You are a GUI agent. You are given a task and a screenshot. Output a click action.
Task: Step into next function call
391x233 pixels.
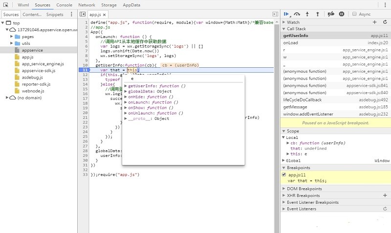coord(307,14)
